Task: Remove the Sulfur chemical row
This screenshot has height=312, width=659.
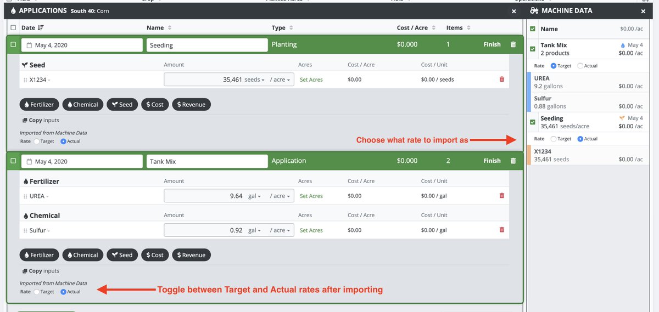Action: tap(501, 230)
